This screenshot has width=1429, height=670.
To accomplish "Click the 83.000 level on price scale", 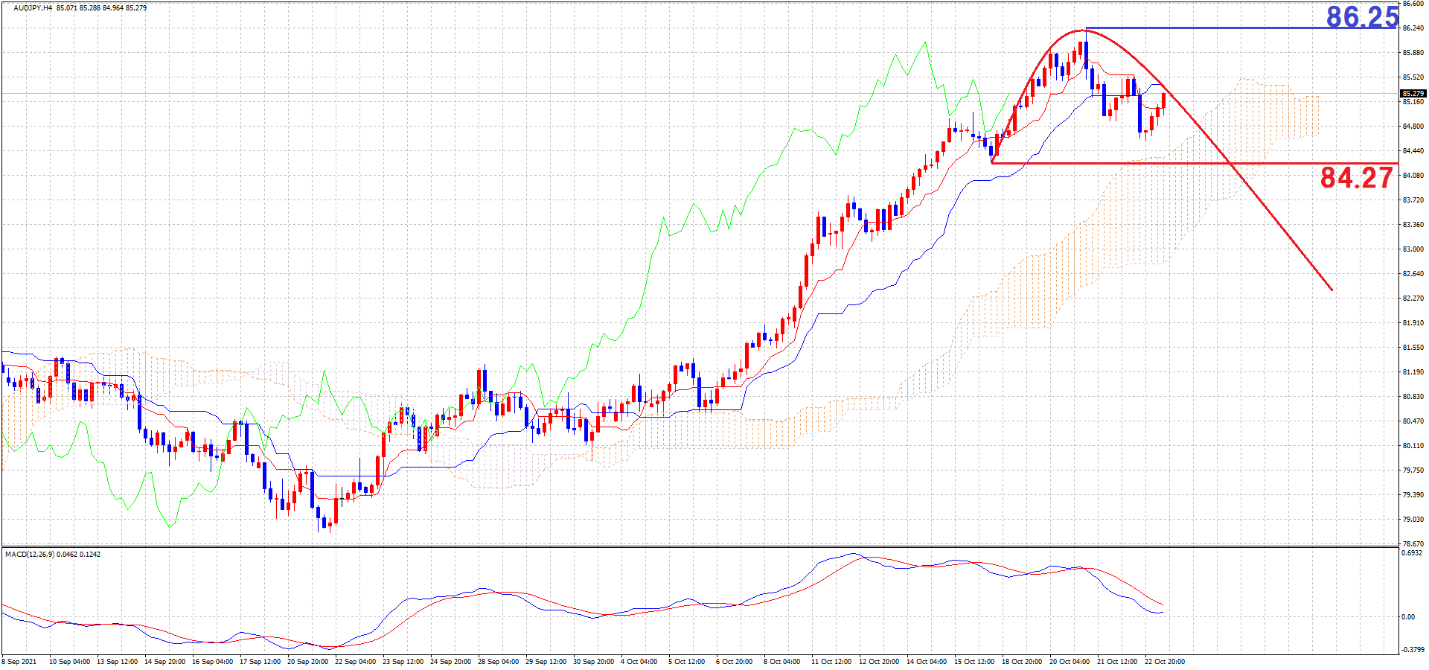I will (1413, 249).
